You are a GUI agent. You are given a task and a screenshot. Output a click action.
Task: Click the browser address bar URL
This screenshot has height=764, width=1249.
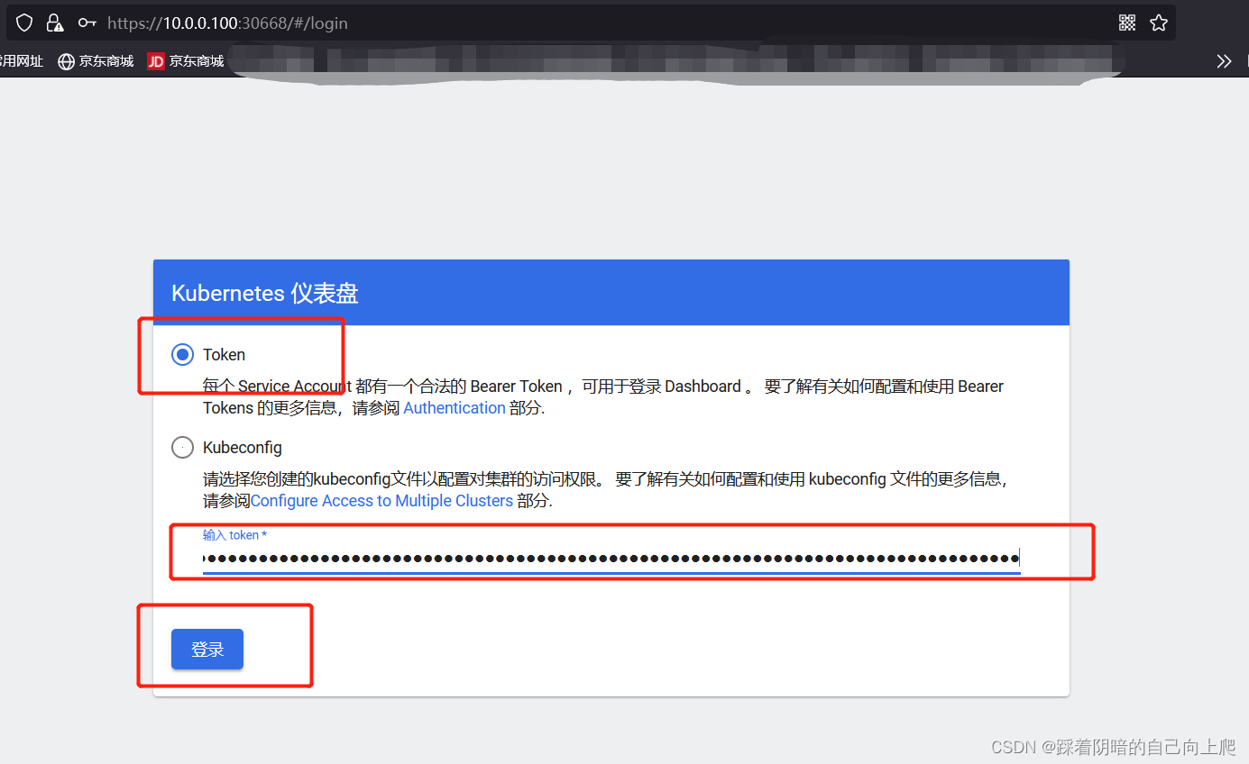pos(225,23)
